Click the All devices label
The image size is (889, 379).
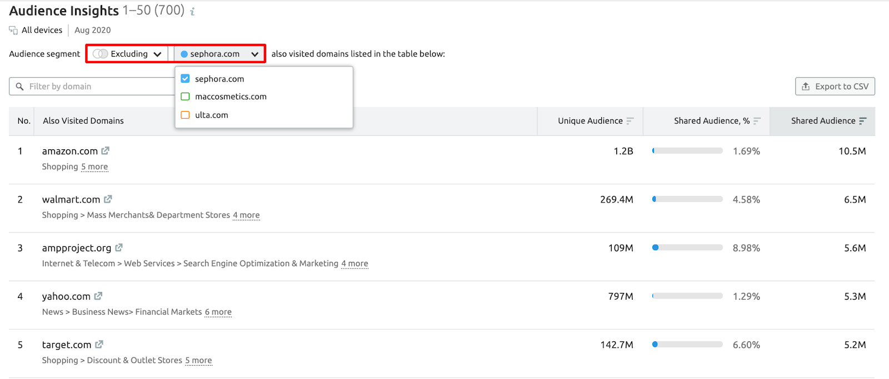tap(42, 30)
